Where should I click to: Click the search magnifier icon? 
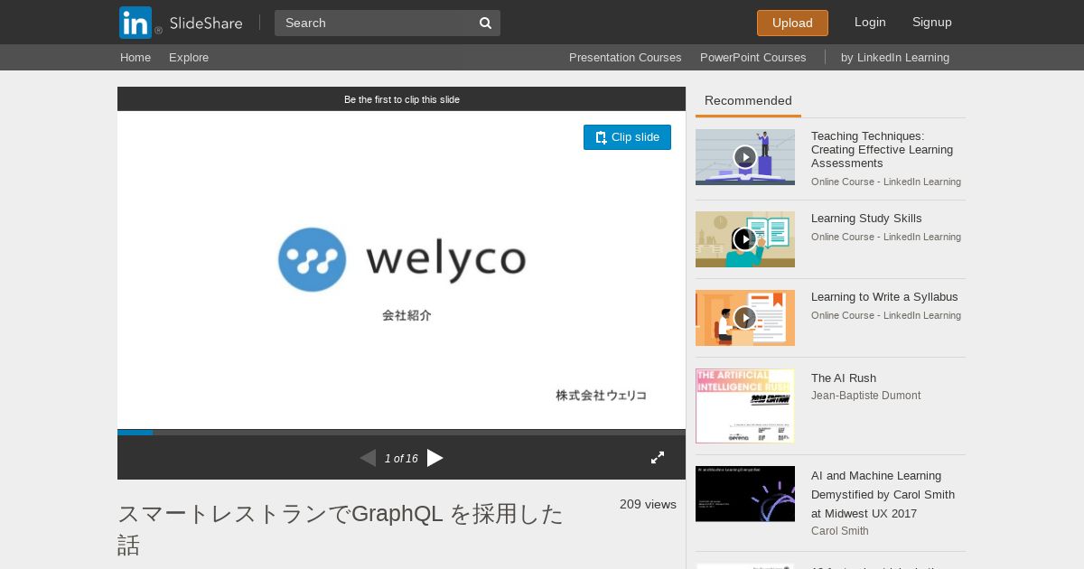tap(485, 23)
